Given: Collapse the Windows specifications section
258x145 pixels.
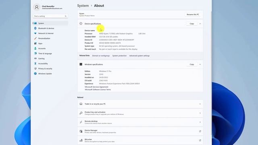Looking at the screenshot, I should 200,64.
